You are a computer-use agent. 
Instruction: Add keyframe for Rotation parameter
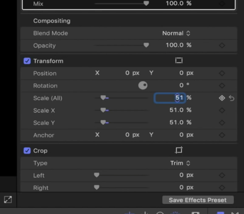tap(222, 86)
